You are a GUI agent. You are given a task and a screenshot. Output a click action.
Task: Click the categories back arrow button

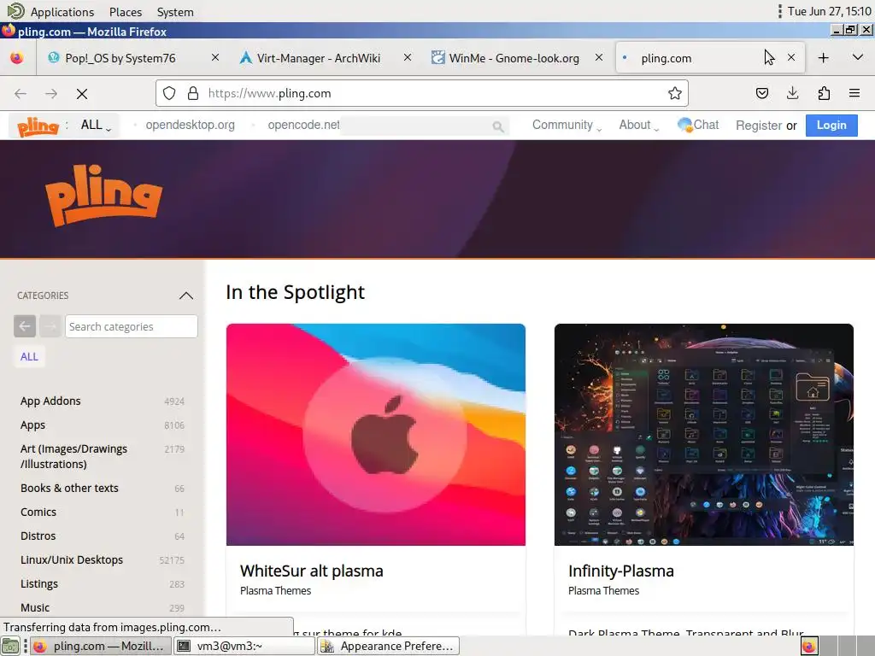[25, 326]
